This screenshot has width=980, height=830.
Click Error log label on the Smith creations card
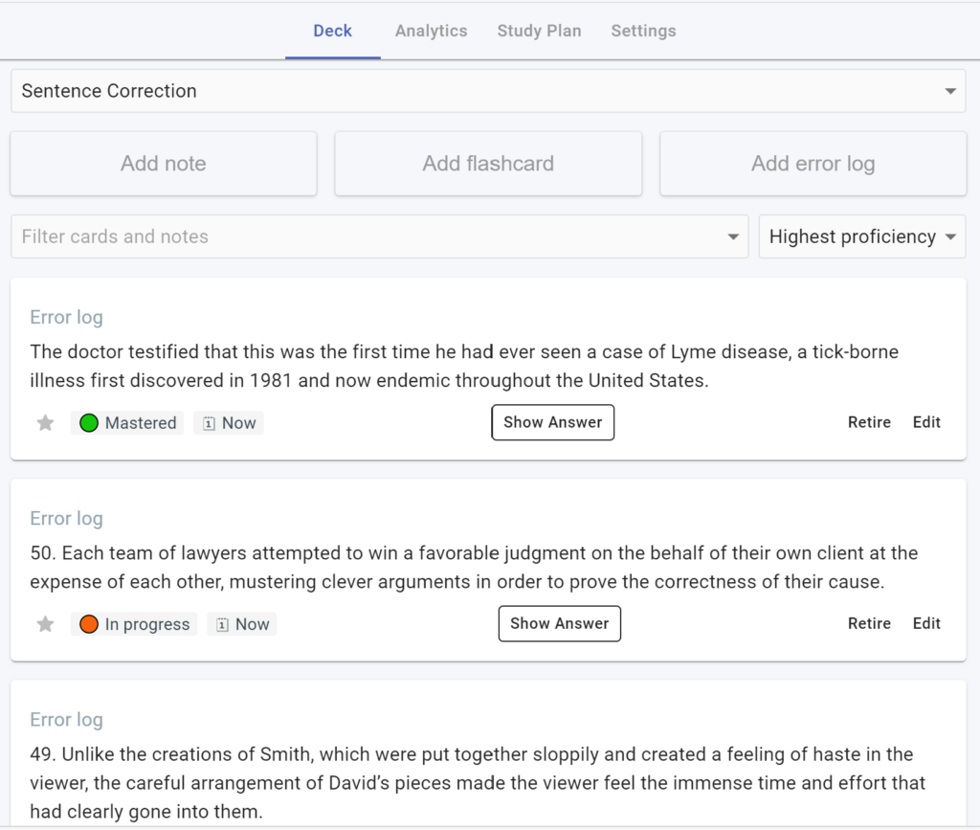click(x=66, y=720)
